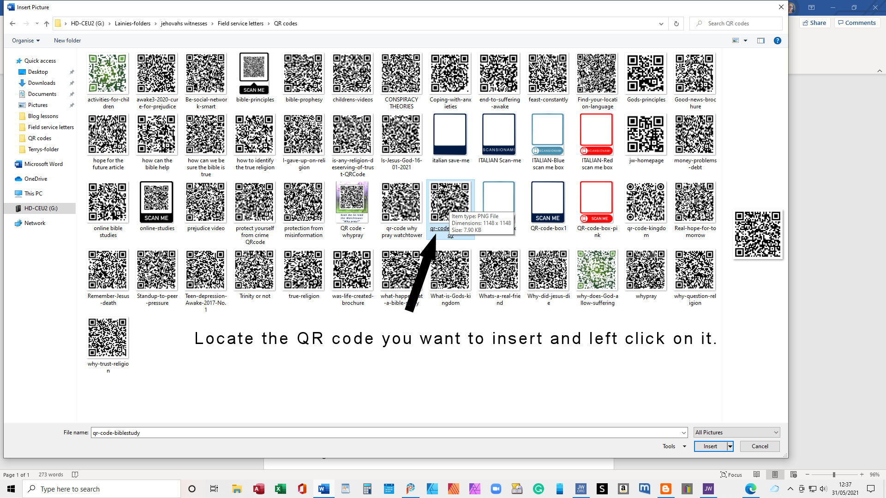Image resolution: width=886 pixels, height=498 pixels.
Task: Click the Back navigation arrow
Action: tap(12, 24)
